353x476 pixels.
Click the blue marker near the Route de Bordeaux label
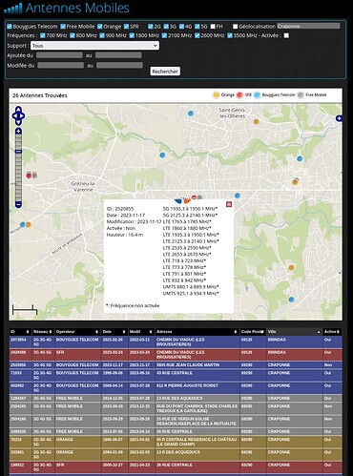pyautogui.click(x=22, y=224)
